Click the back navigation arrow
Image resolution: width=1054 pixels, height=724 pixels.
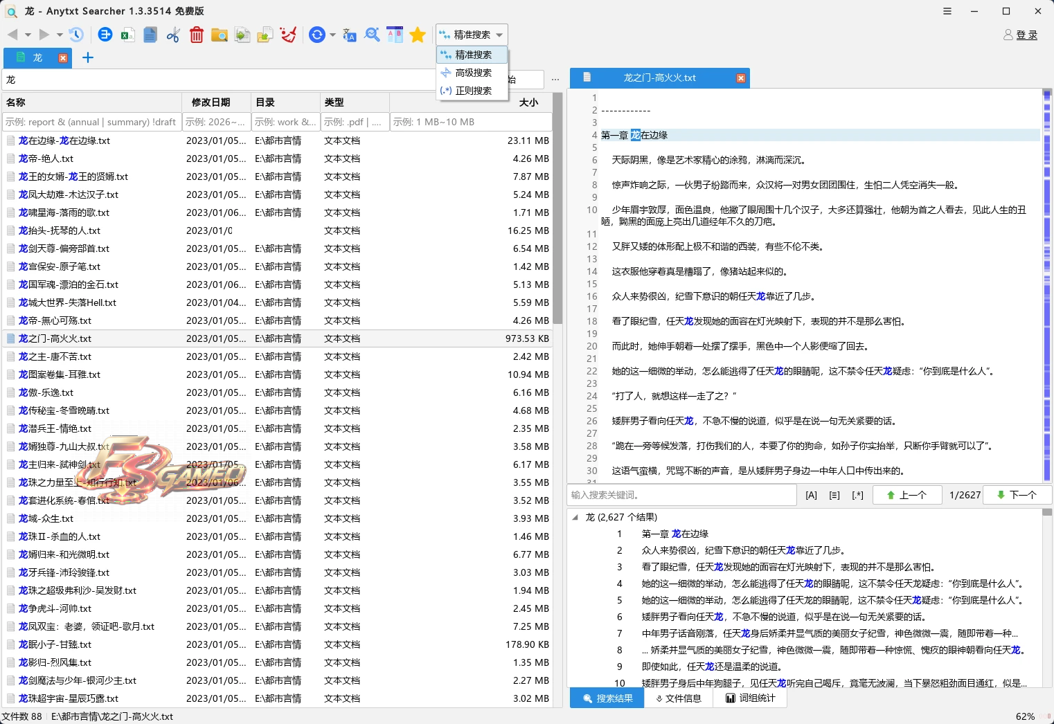pos(12,35)
